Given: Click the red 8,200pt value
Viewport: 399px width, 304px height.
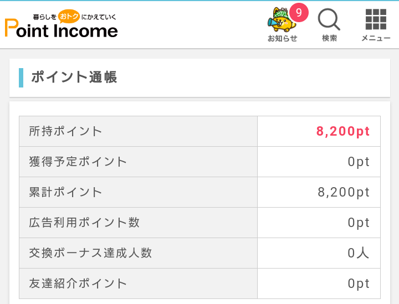Looking at the screenshot, I should pos(342,131).
